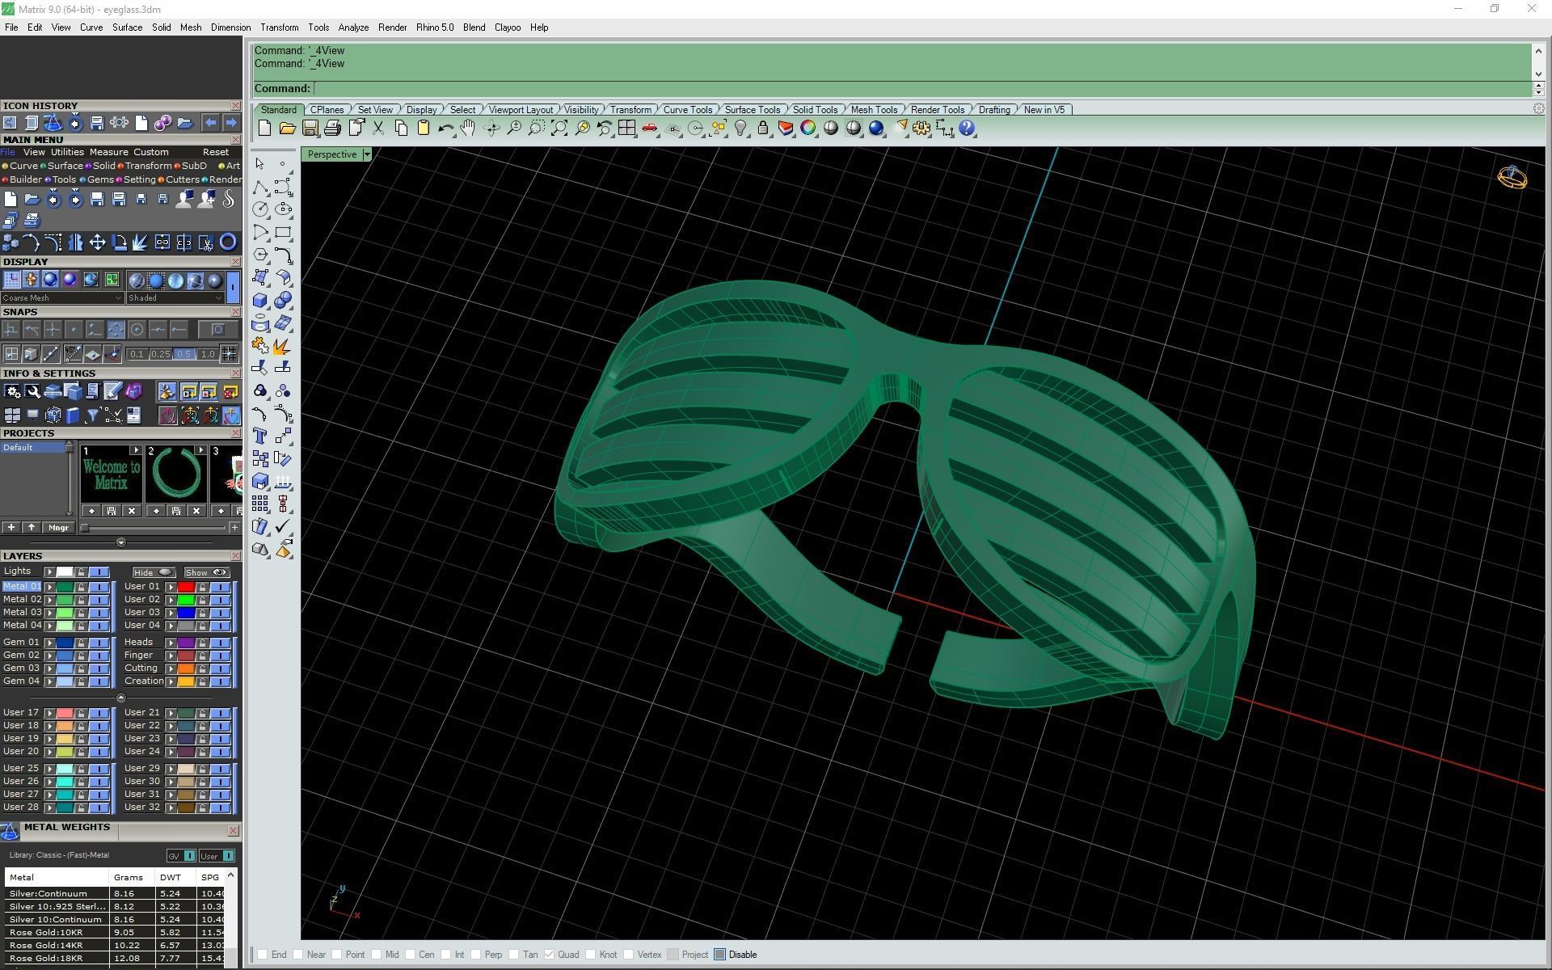Toggle the Disable osnap checkbox

(x=720, y=955)
